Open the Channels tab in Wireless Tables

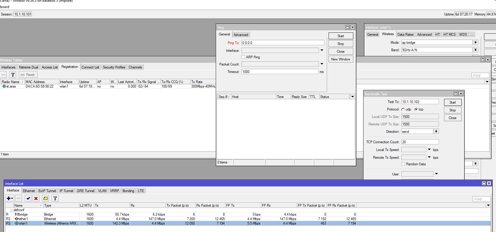point(135,67)
